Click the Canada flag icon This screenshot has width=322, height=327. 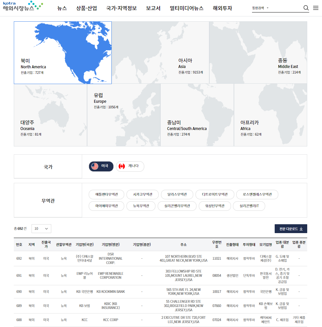point(122,166)
